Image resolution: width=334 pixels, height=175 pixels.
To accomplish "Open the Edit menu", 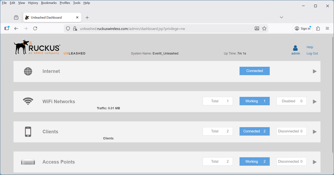I will 12,3.
